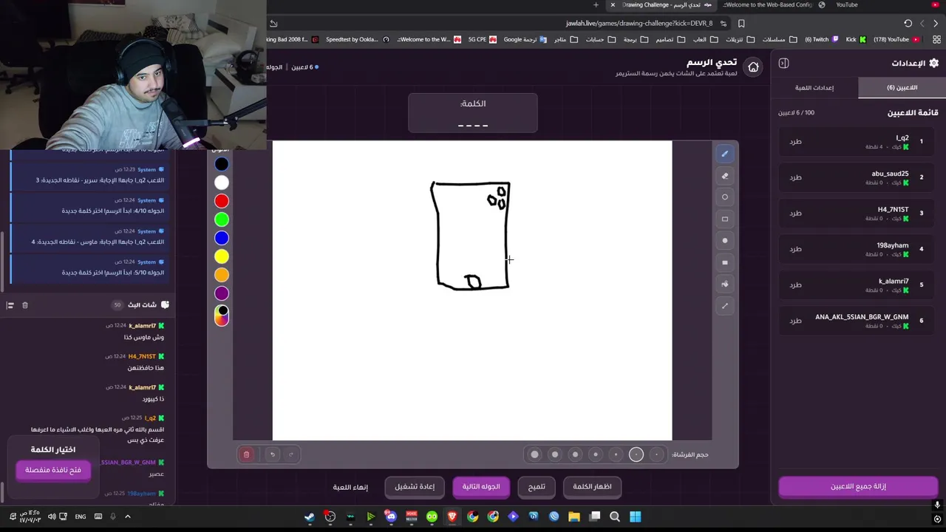The image size is (946, 532).
Task: Click the jawlah.live address bar
Action: 639,24
